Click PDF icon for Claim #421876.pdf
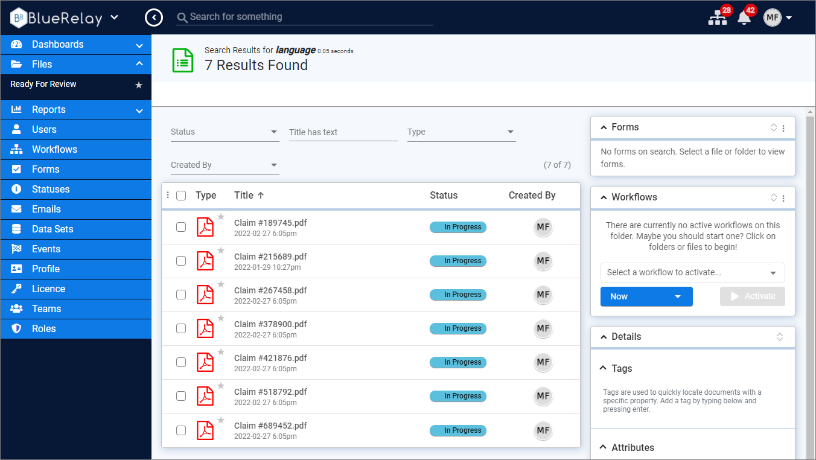This screenshot has height=460, width=816. (x=205, y=363)
